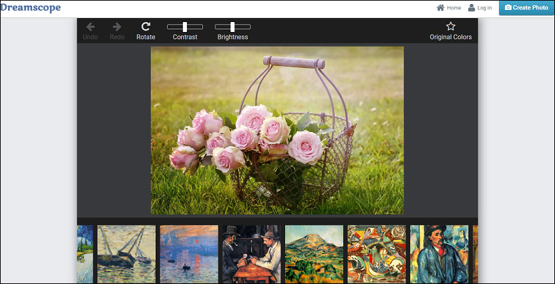Click the Undo arrow icon
Viewport: 555px width, 284px height.
click(x=90, y=27)
